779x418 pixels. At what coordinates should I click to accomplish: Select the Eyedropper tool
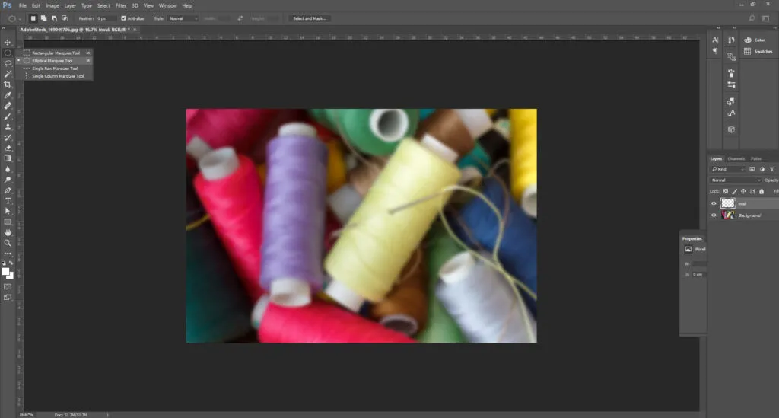pos(8,95)
